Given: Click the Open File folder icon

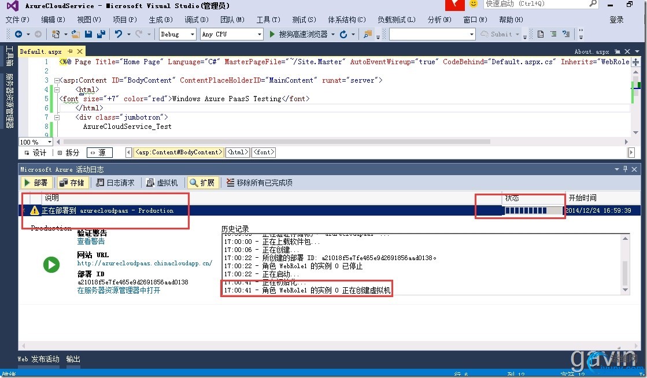Looking at the screenshot, I should click(76, 34).
